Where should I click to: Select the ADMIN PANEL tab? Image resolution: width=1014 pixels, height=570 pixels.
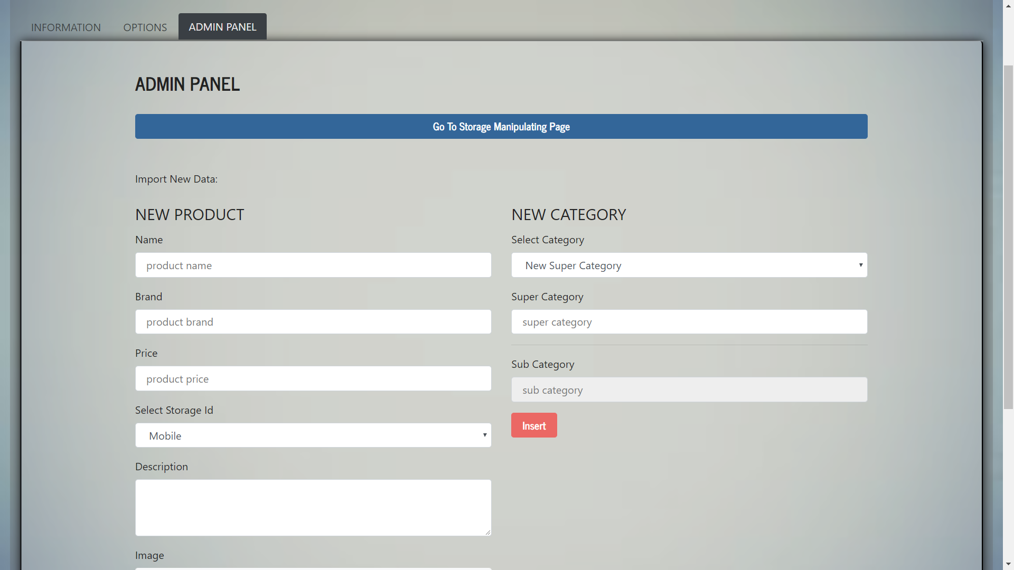222,26
